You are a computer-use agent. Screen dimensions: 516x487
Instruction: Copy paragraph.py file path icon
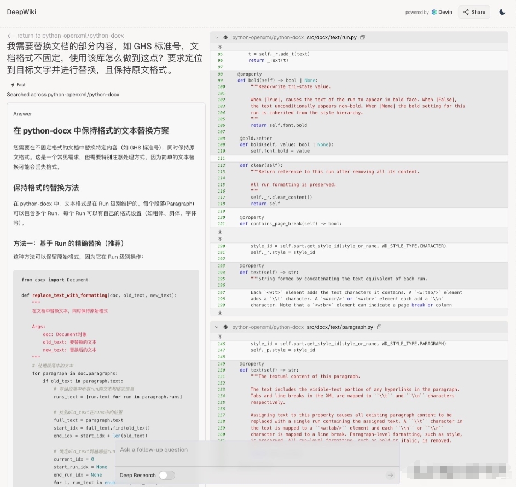[379, 327]
